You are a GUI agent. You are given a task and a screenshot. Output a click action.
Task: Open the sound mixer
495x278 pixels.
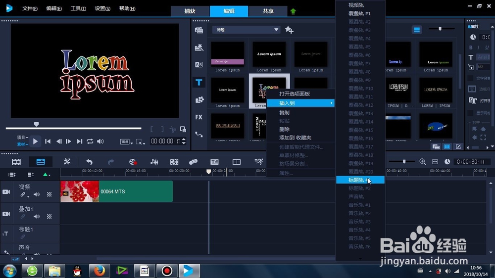(154, 162)
